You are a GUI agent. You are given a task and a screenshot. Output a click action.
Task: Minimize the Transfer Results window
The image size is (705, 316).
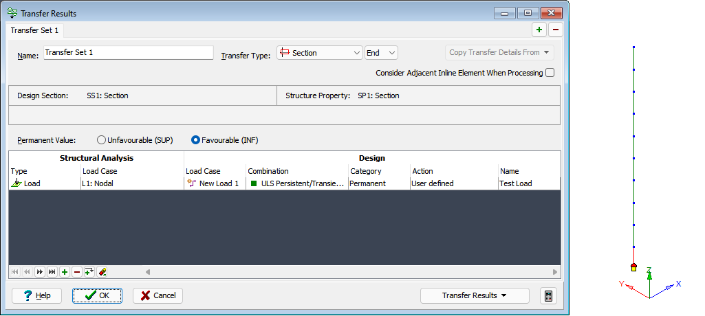(x=504, y=14)
